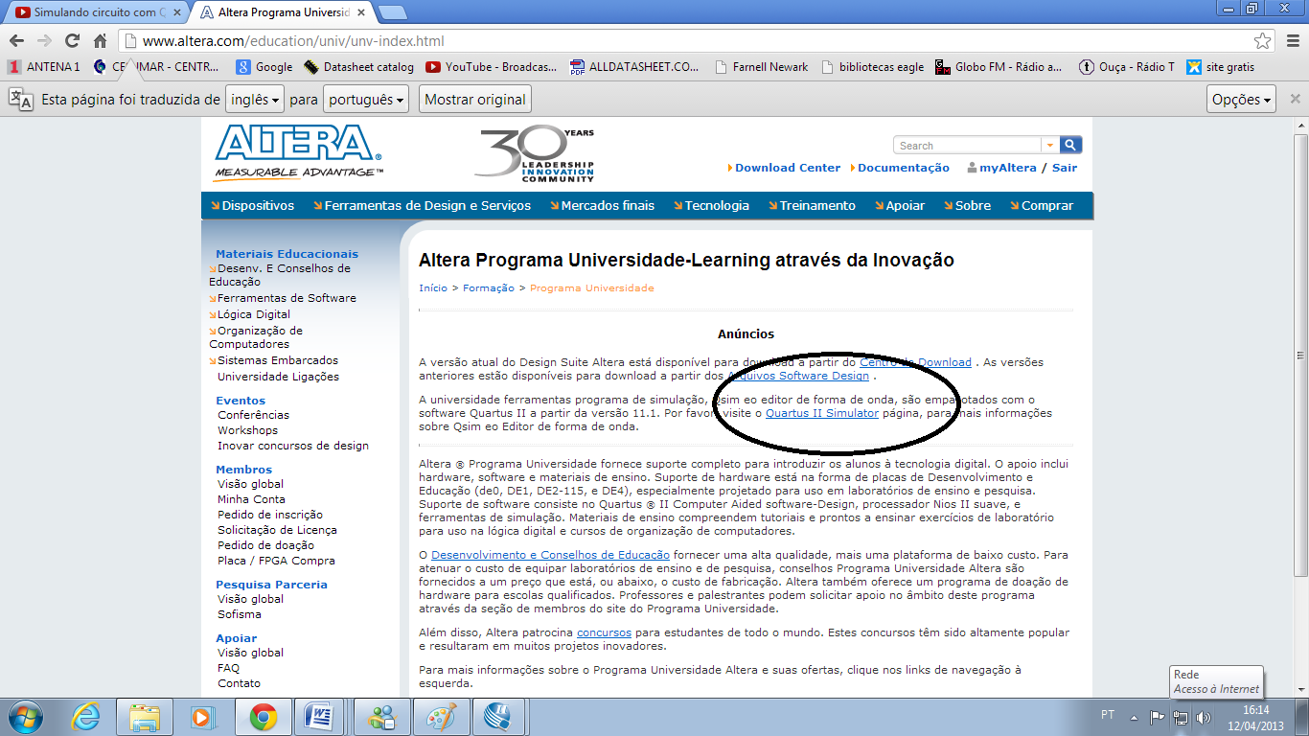Open the Globo FM - Rádio bookmark

point(999,67)
